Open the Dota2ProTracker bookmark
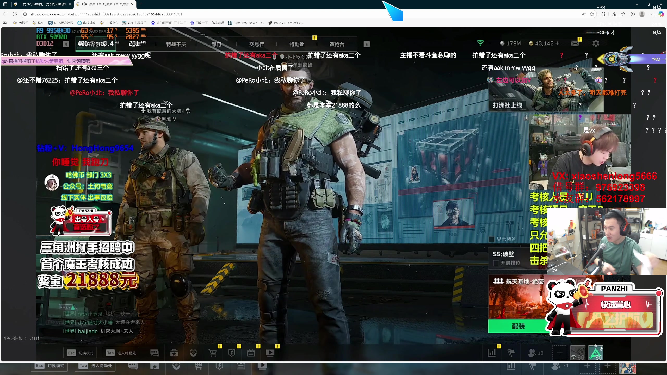 [x=246, y=23]
